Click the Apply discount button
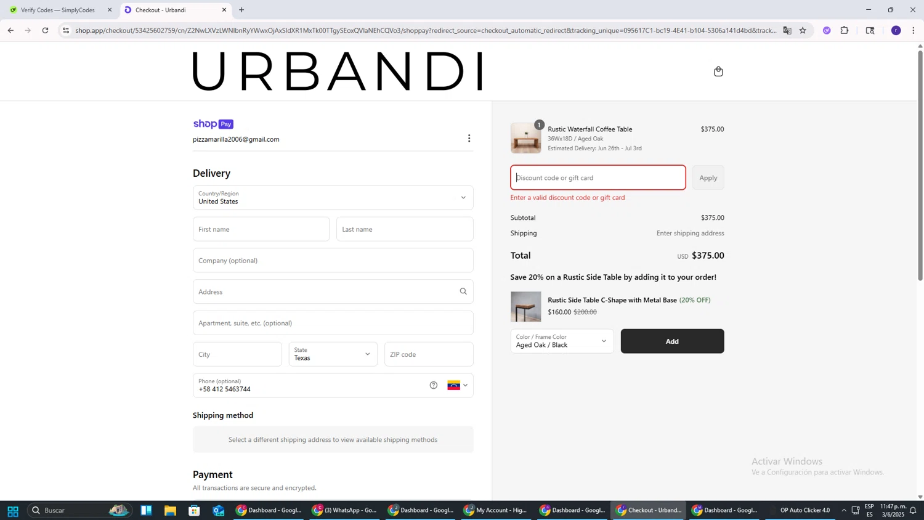The width and height of the screenshot is (924, 520). (708, 177)
